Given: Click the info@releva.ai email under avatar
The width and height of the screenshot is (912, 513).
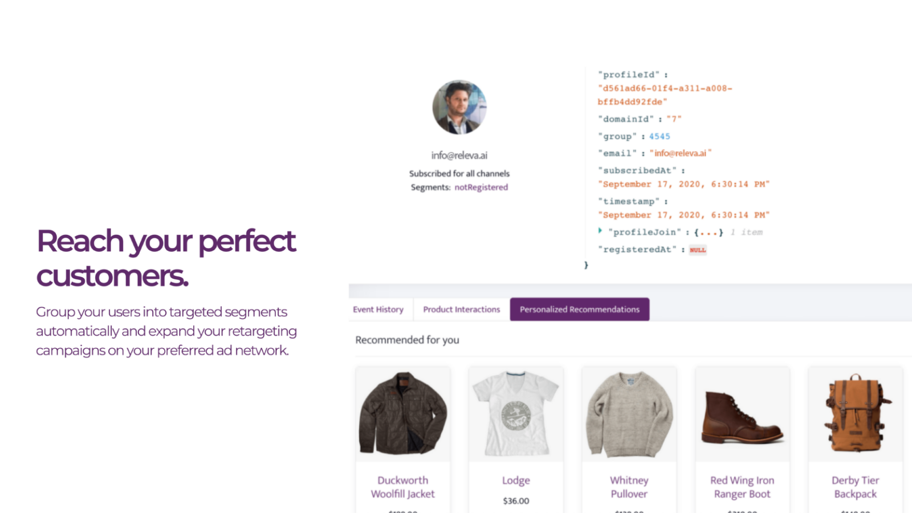Looking at the screenshot, I should click(x=459, y=155).
